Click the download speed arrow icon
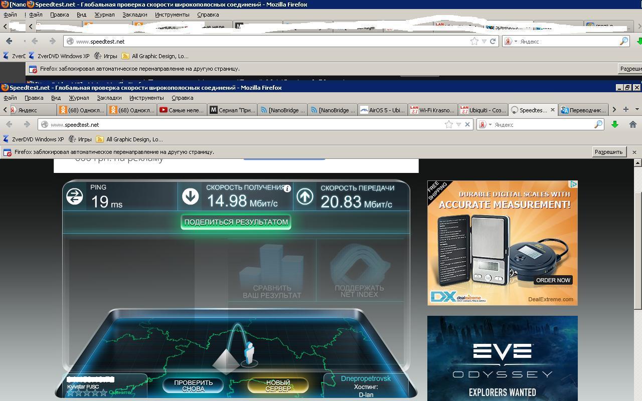This screenshot has height=401, width=642. (190, 196)
